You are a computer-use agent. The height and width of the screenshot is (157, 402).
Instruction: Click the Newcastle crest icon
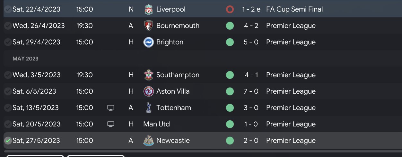[x=148, y=141]
